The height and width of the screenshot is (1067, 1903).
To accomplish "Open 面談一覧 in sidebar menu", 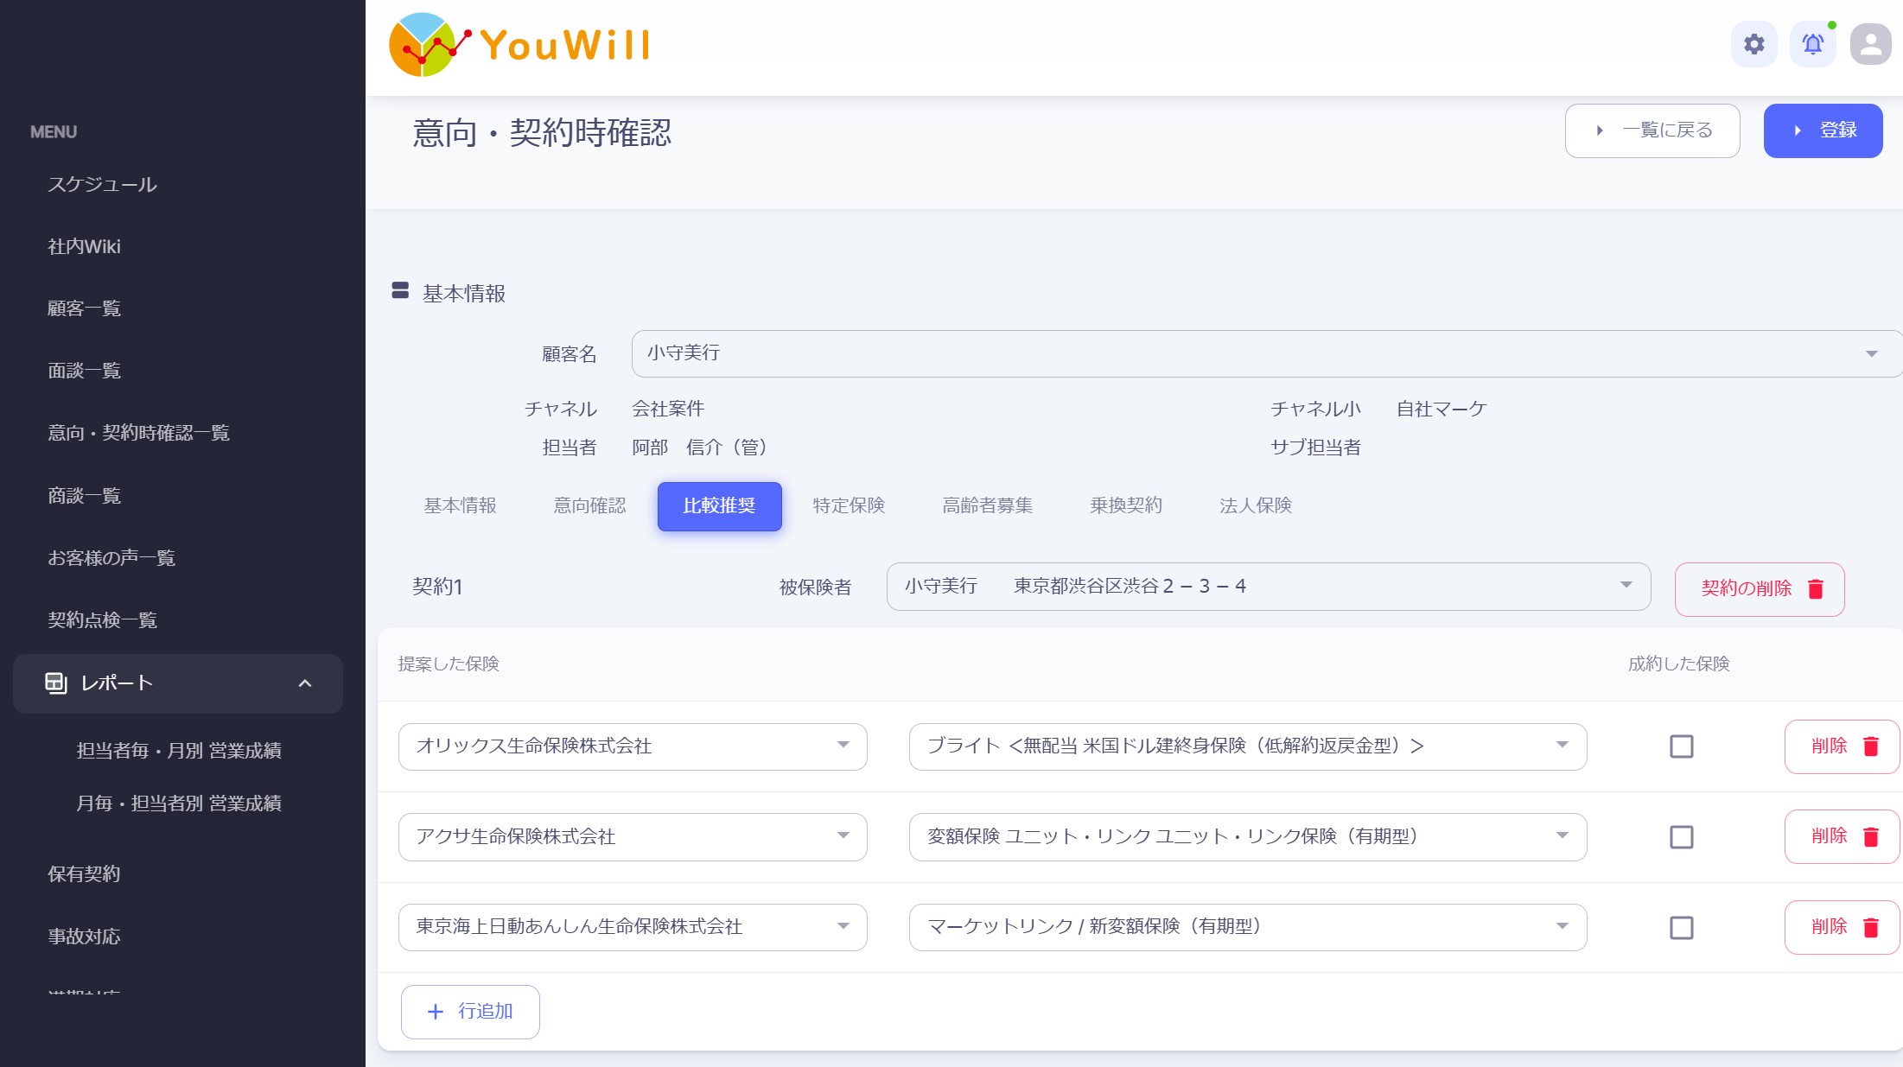I will [84, 372].
